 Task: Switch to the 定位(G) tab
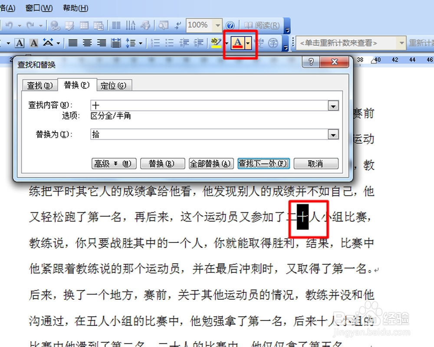(113, 85)
